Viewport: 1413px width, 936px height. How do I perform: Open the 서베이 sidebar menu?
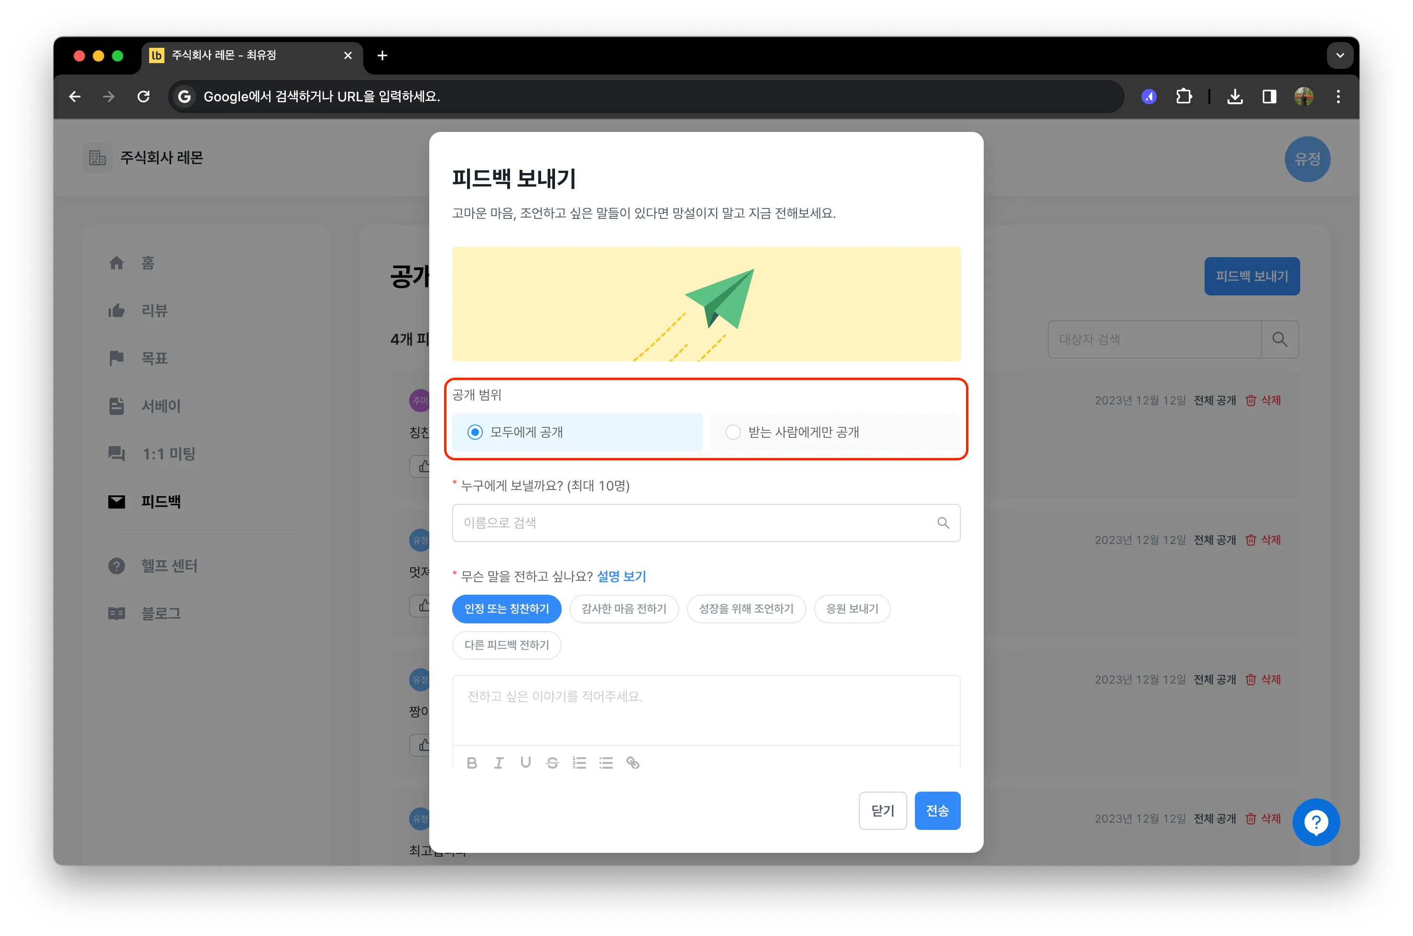click(x=161, y=406)
